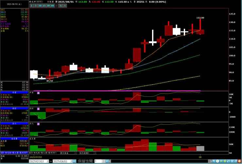The width and height of the screenshot is (242, 164).
Task: Click the SMA20 value row
Action: [x=14, y=14]
